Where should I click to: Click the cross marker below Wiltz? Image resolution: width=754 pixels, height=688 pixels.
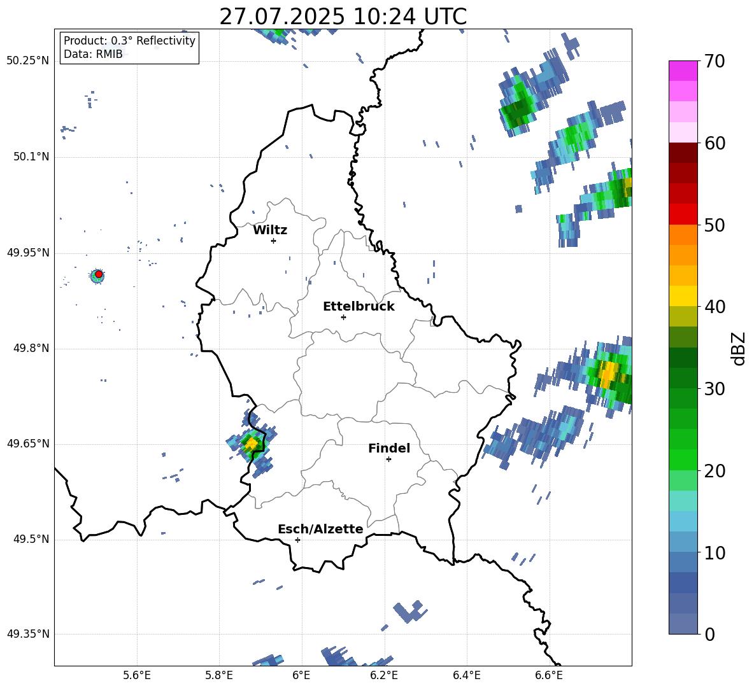(273, 241)
